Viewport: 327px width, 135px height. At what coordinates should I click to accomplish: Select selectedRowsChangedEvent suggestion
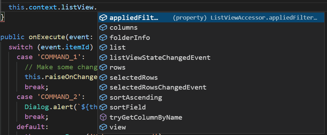pos(211,87)
